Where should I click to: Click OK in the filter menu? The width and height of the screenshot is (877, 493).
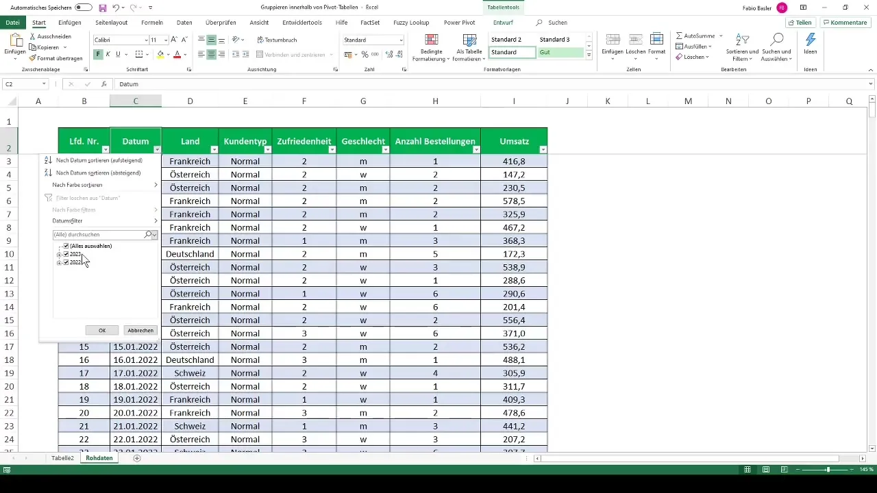click(x=102, y=330)
